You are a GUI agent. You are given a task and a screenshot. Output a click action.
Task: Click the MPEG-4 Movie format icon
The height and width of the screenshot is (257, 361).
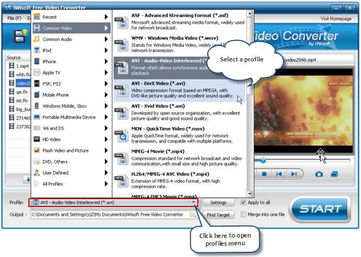(x=121, y=158)
